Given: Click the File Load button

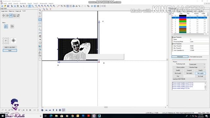Looking at the screenshot, I should pyautogui.click(x=200, y=73).
